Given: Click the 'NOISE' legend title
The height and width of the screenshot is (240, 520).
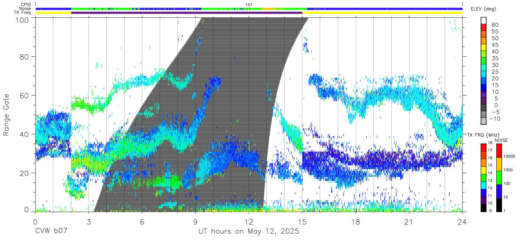Looking at the screenshot, I should (x=501, y=140).
